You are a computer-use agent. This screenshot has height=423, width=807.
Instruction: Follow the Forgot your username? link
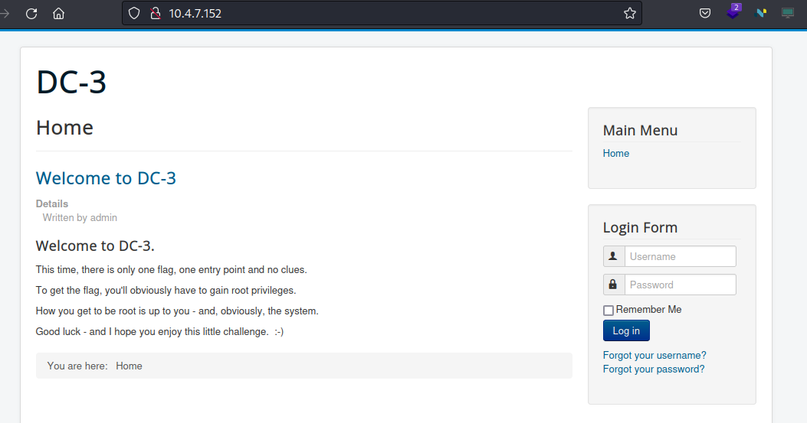pos(654,355)
